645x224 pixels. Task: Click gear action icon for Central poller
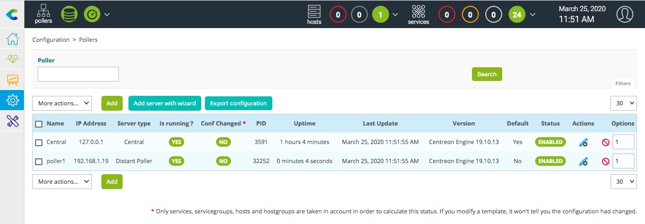(x=583, y=142)
